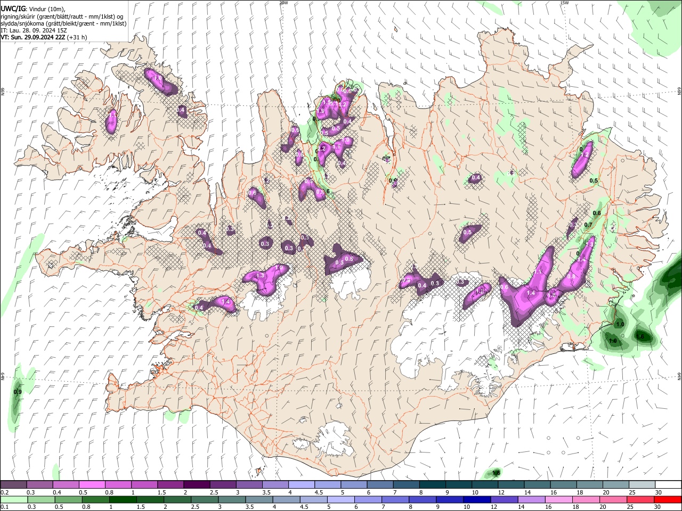682x511 pixels.
Task: Click the lower scale dark green swatch between 1 and 1.5
Action: pyautogui.click(x=123, y=499)
